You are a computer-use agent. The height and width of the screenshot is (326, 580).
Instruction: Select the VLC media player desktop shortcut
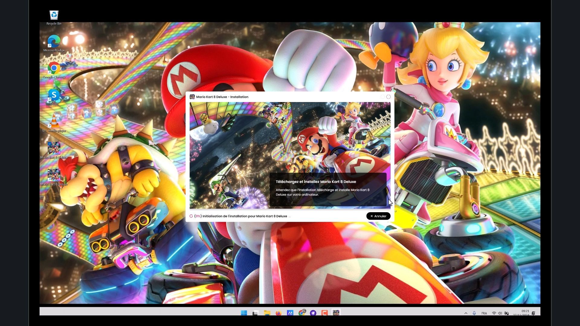54,124
